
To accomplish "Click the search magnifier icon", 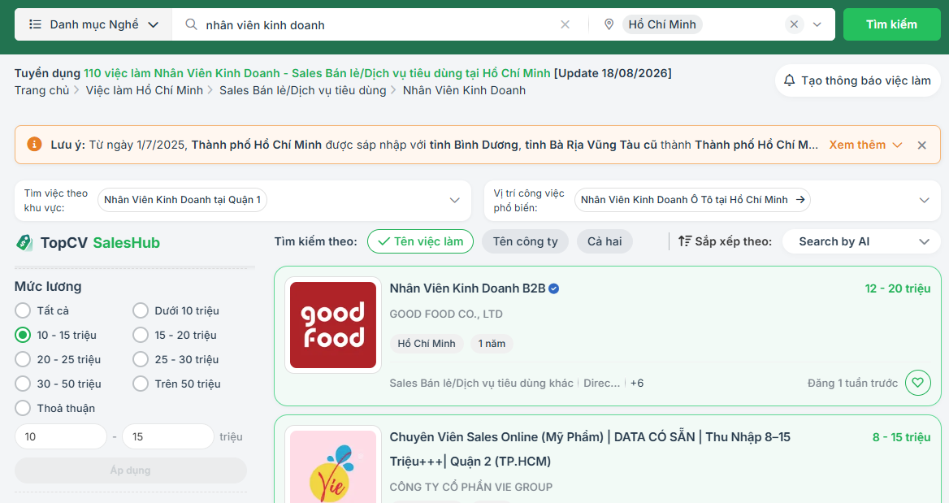I will pos(191,25).
